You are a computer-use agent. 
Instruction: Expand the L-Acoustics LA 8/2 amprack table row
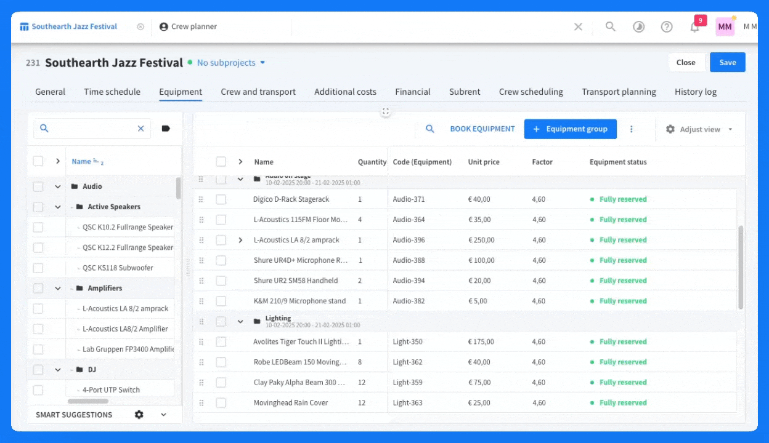pyautogui.click(x=240, y=240)
